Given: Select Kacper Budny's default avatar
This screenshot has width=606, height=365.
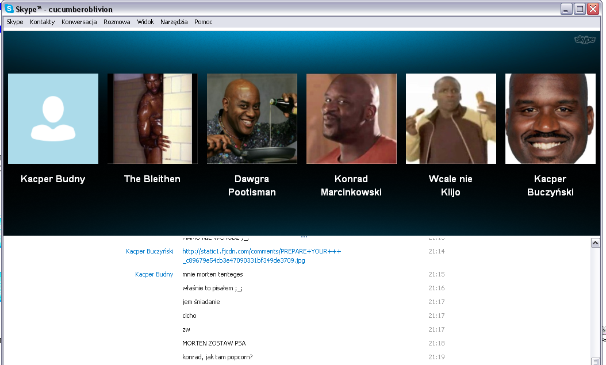Looking at the screenshot, I should pos(53,118).
